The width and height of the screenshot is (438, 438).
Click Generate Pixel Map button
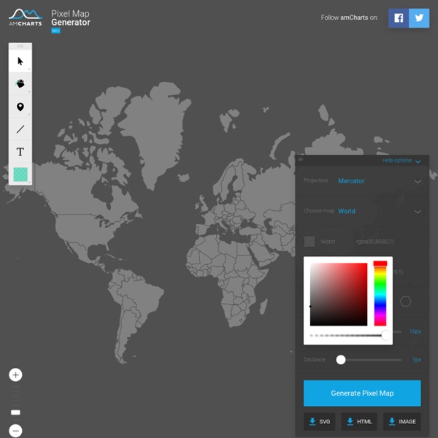pyautogui.click(x=362, y=393)
